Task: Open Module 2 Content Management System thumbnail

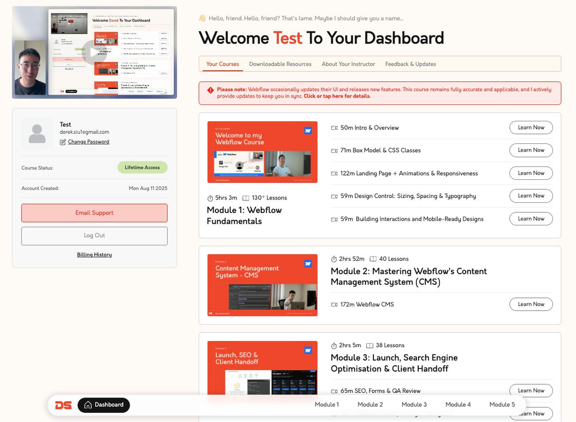Action: click(x=263, y=285)
